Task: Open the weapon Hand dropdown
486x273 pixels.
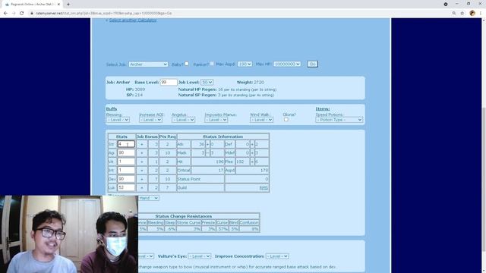Action: click(x=149, y=198)
